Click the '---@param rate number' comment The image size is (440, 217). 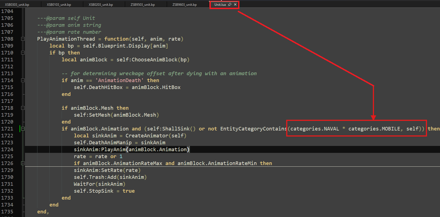pos(69,32)
